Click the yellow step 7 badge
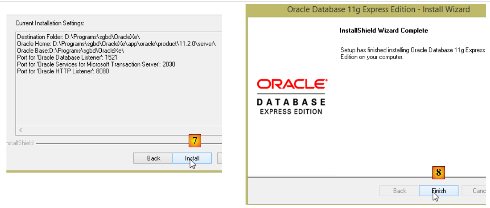Screen dimensions: 490x208 coord(195,141)
